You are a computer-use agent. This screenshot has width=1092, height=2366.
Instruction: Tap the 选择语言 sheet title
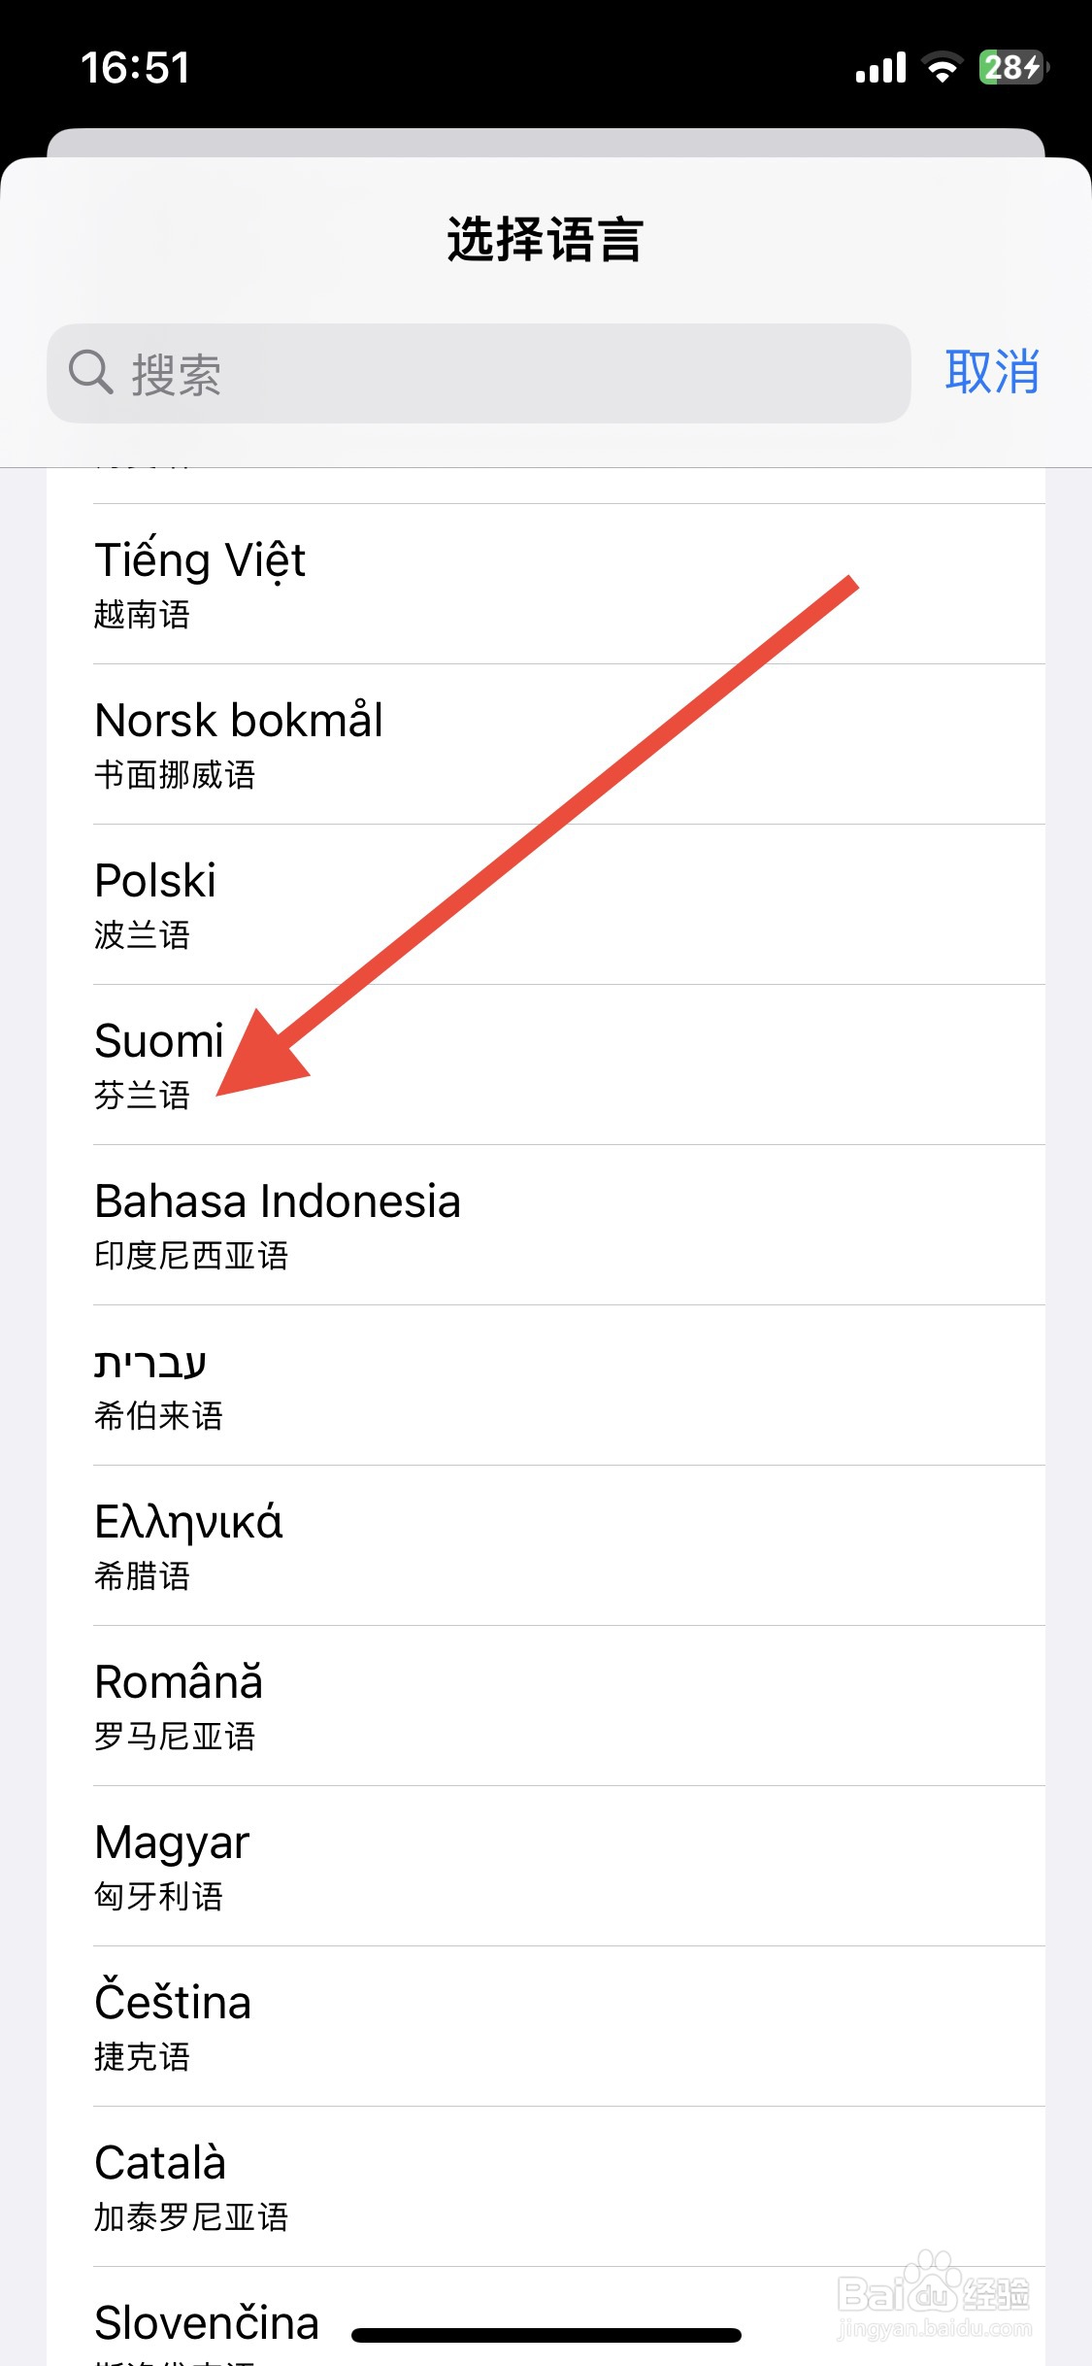pyautogui.click(x=546, y=239)
